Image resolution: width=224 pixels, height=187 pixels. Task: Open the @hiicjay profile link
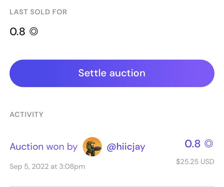[x=126, y=147]
